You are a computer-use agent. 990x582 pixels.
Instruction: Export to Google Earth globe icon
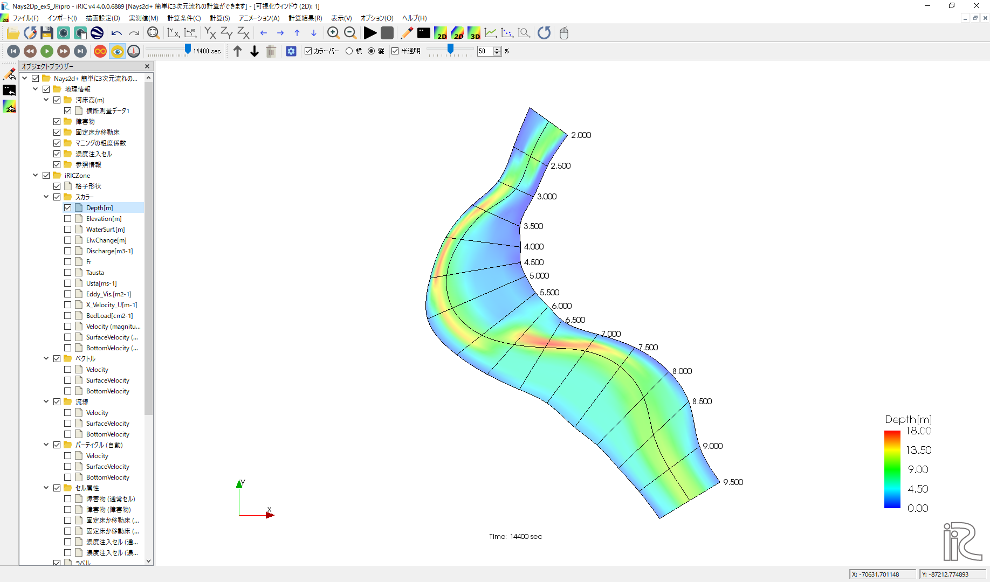click(x=97, y=33)
